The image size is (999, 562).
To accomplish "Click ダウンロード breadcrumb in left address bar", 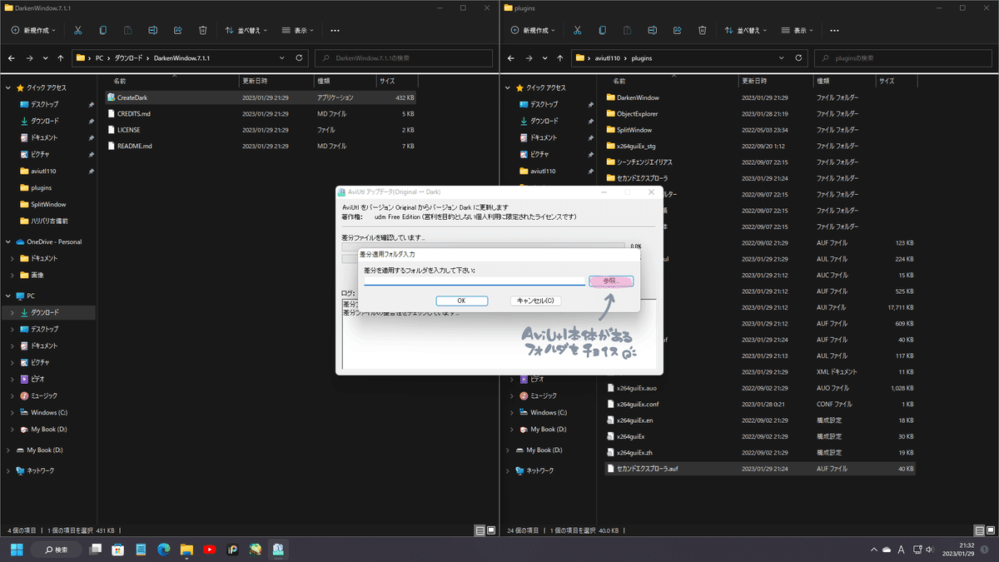I will coord(128,58).
